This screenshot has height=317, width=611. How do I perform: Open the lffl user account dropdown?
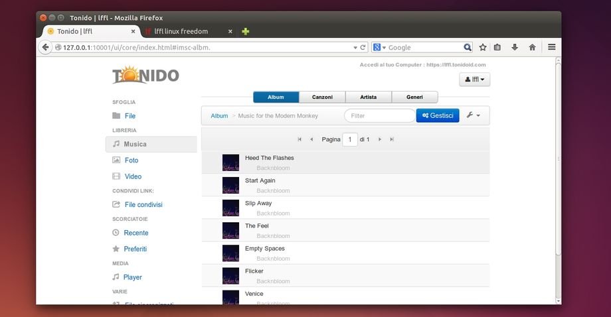(475, 80)
